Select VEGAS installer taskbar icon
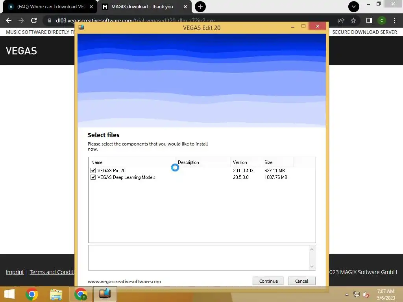 (x=105, y=294)
